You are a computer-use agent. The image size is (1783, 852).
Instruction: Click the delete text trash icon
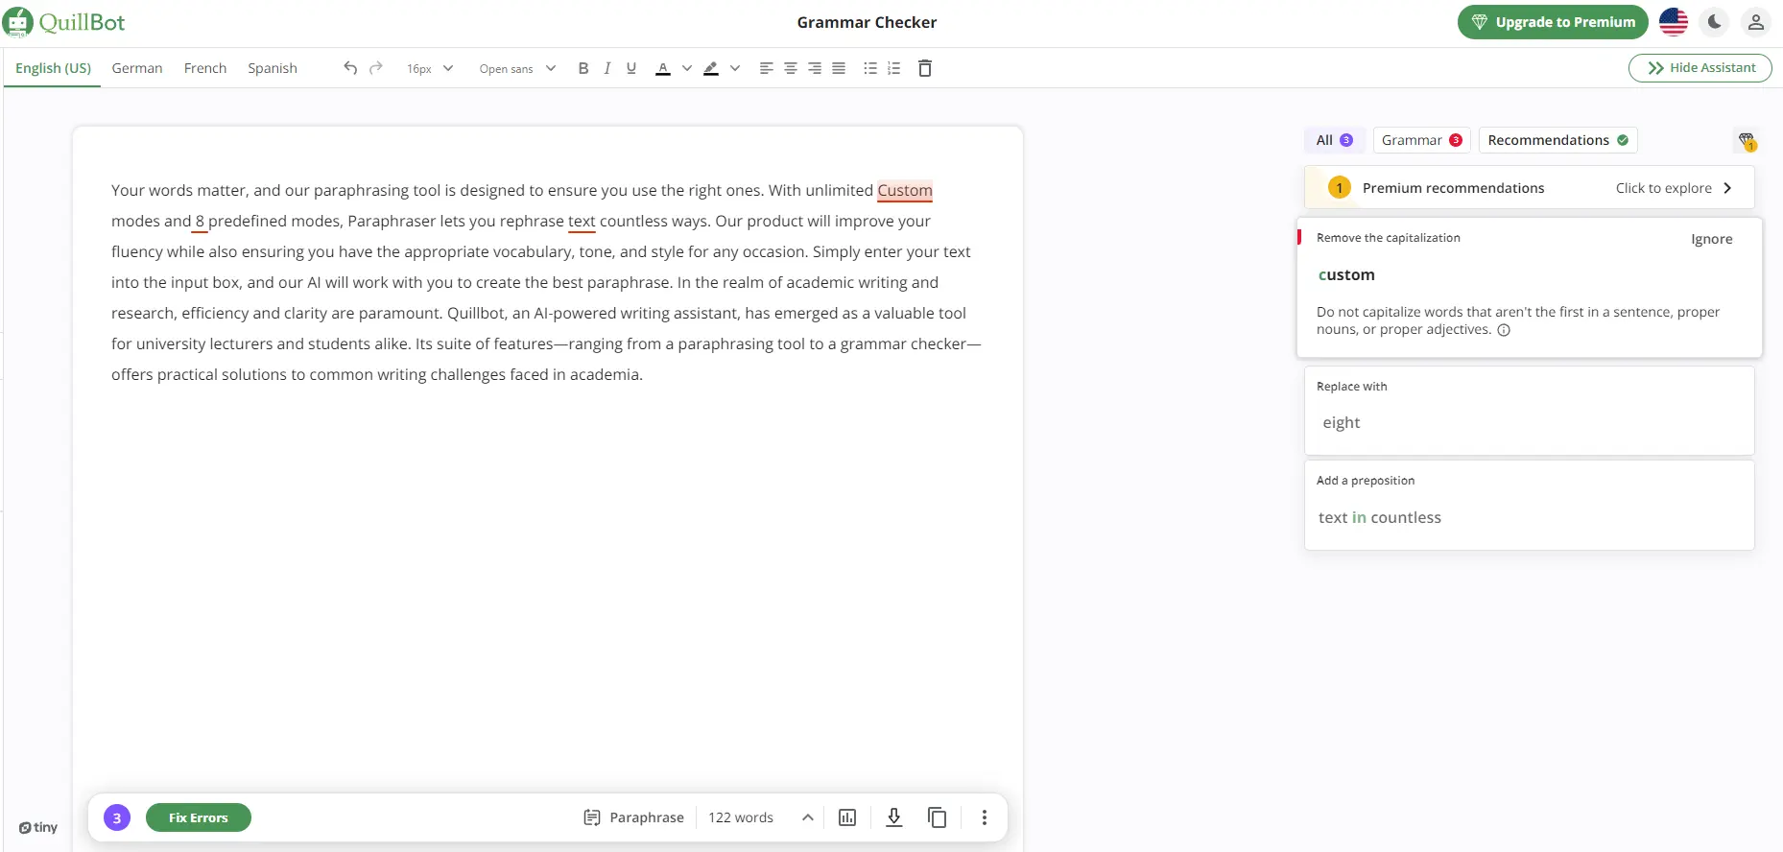tap(924, 68)
